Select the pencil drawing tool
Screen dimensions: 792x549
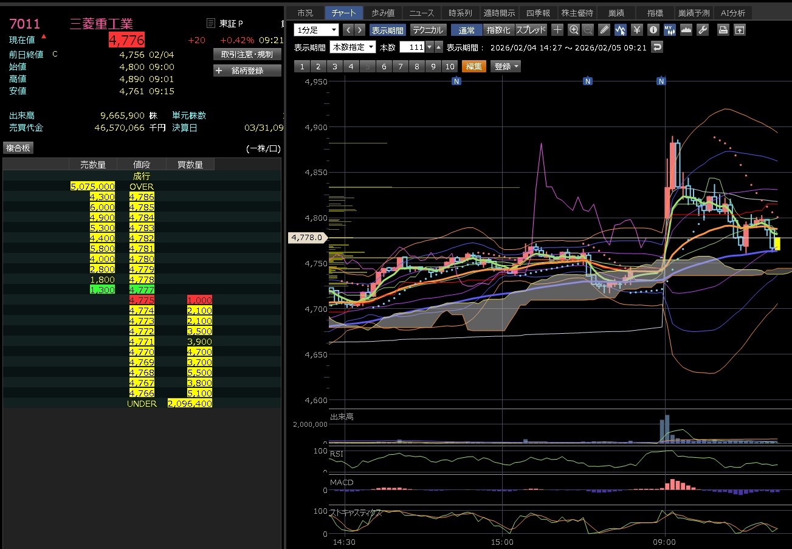[x=604, y=30]
